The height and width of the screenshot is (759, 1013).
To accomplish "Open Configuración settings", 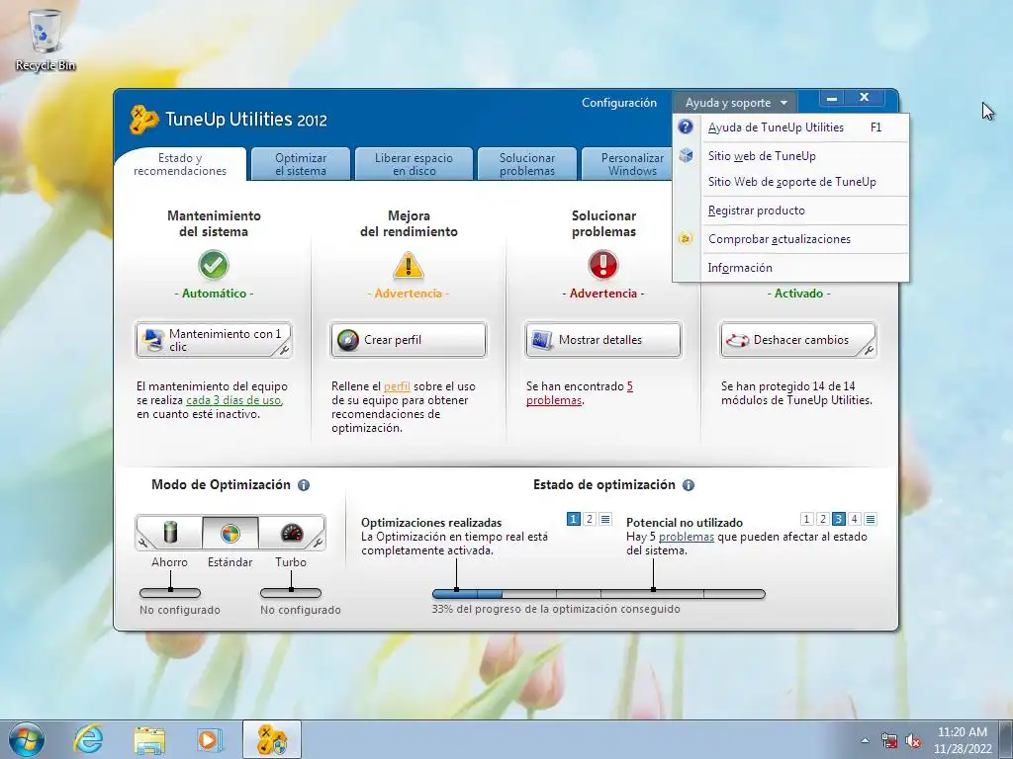I will click(x=619, y=103).
